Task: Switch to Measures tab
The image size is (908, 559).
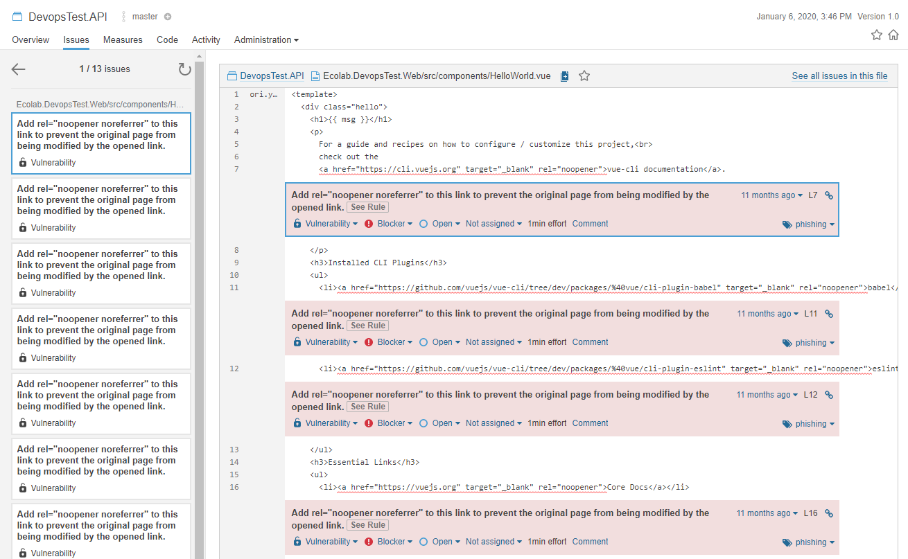Action: point(123,40)
